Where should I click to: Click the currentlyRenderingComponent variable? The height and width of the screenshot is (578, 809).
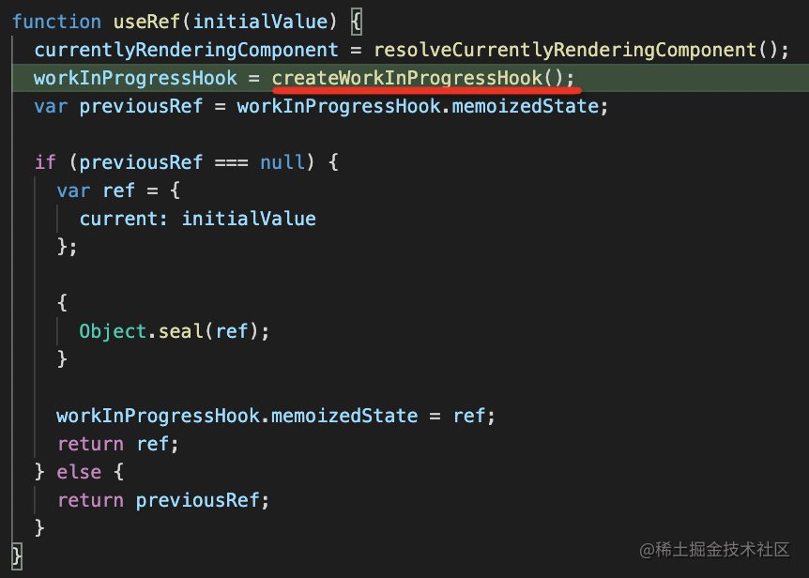(186, 50)
